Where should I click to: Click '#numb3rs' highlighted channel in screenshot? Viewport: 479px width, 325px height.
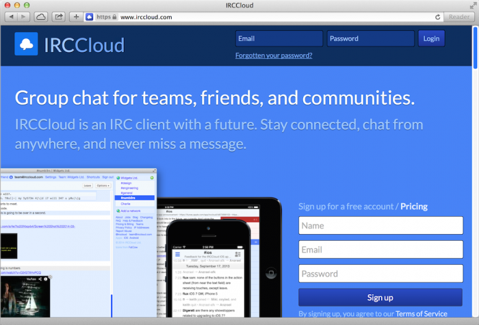(134, 198)
